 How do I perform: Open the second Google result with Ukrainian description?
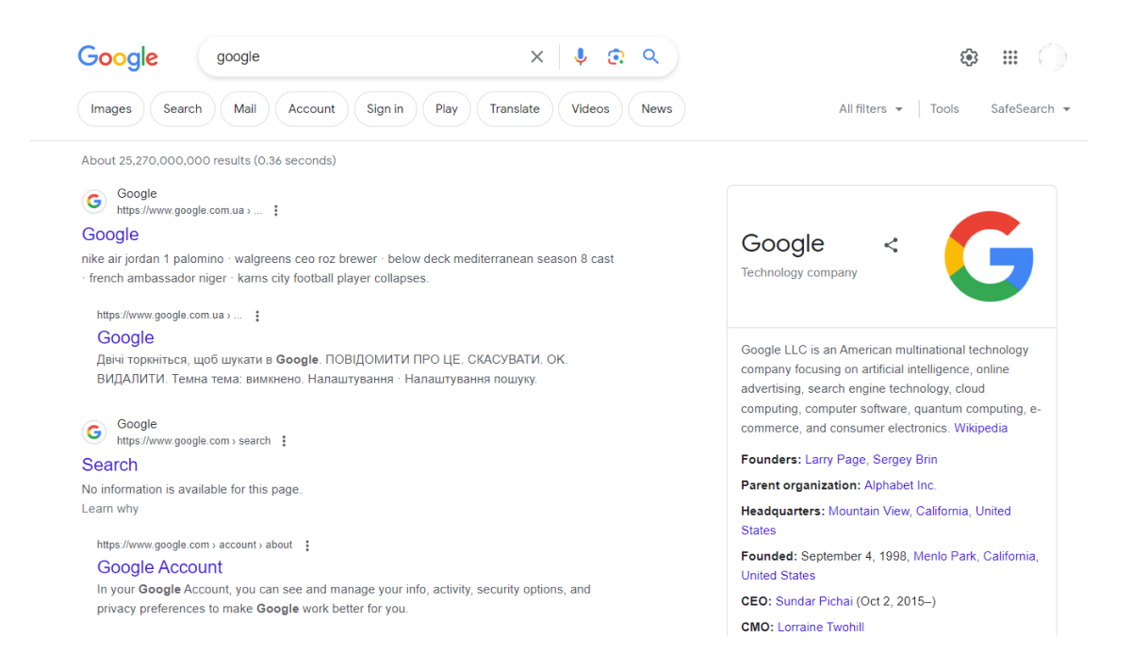point(125,337)
